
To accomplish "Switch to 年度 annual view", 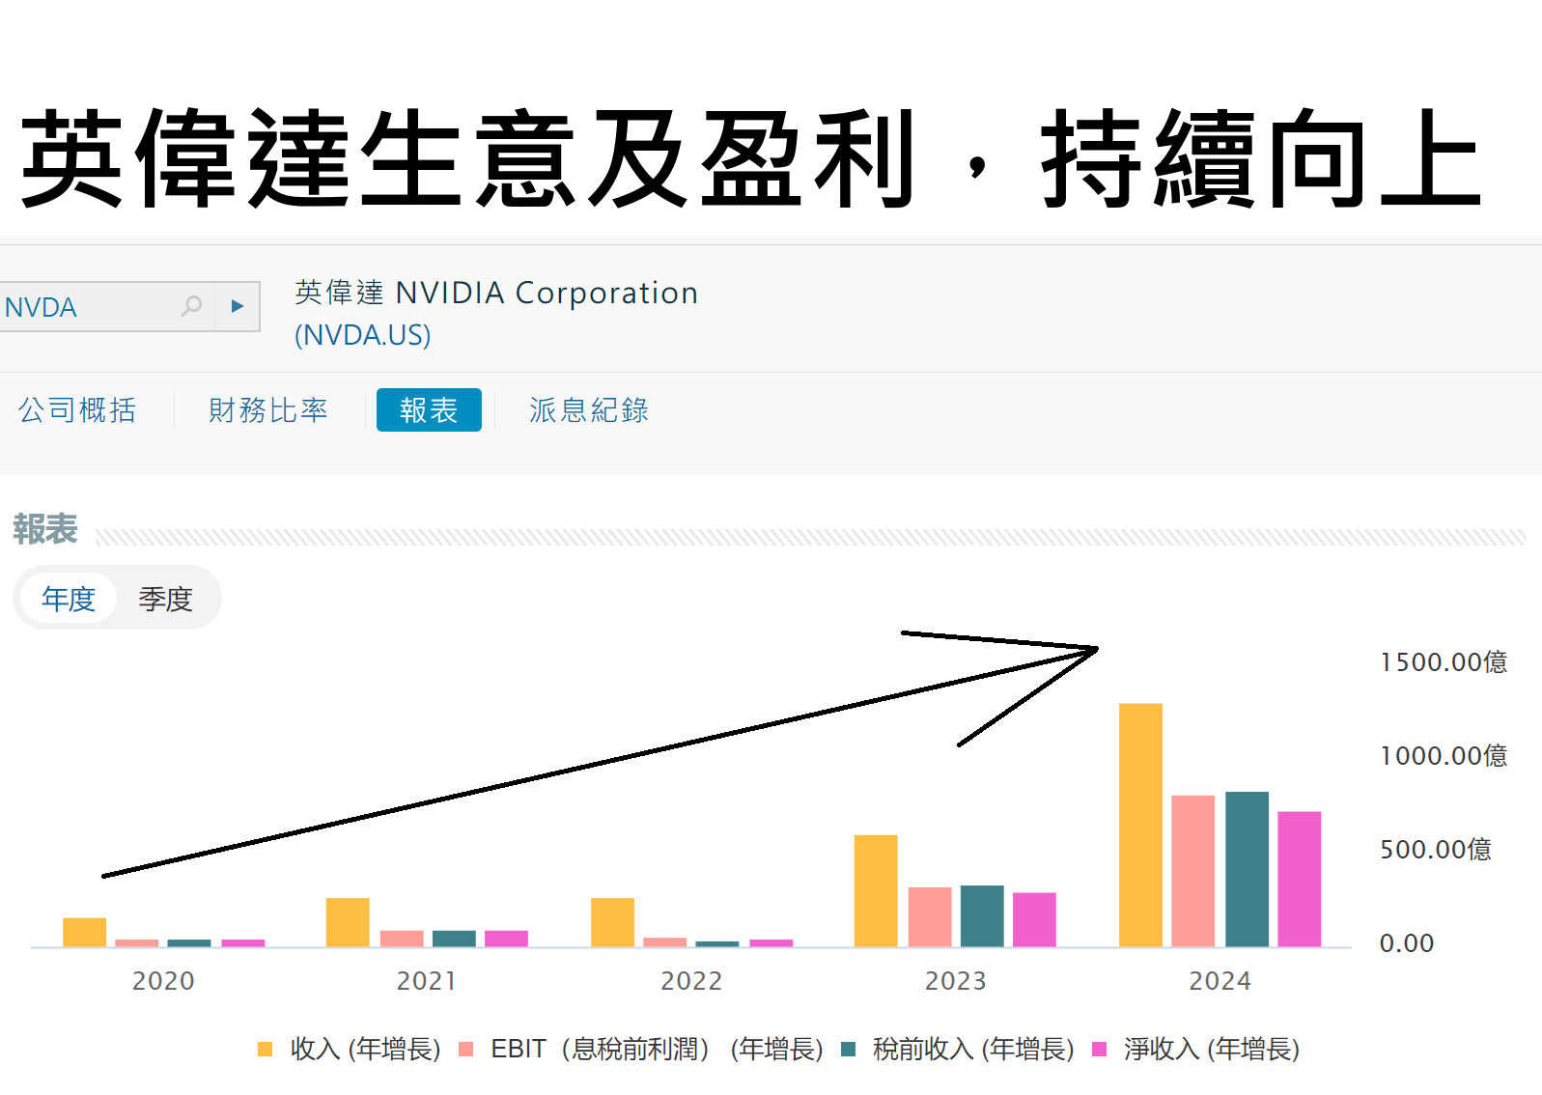I will coord(69,599).
